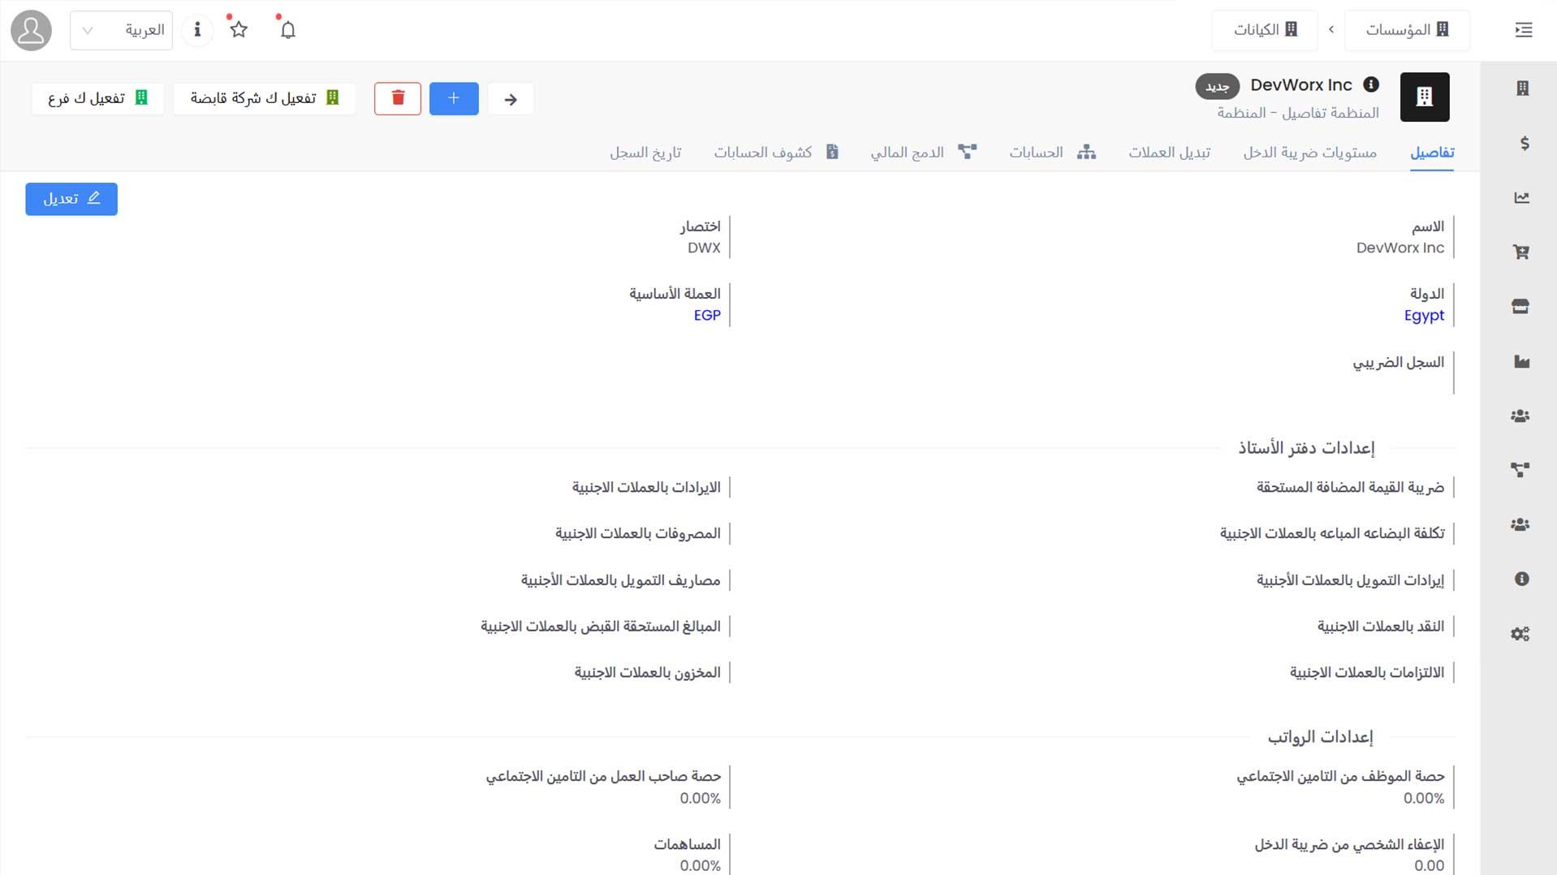Select the finance dollar icon in the sidebar
Screen dimensions: 1557x875
tap(1522, 144)
